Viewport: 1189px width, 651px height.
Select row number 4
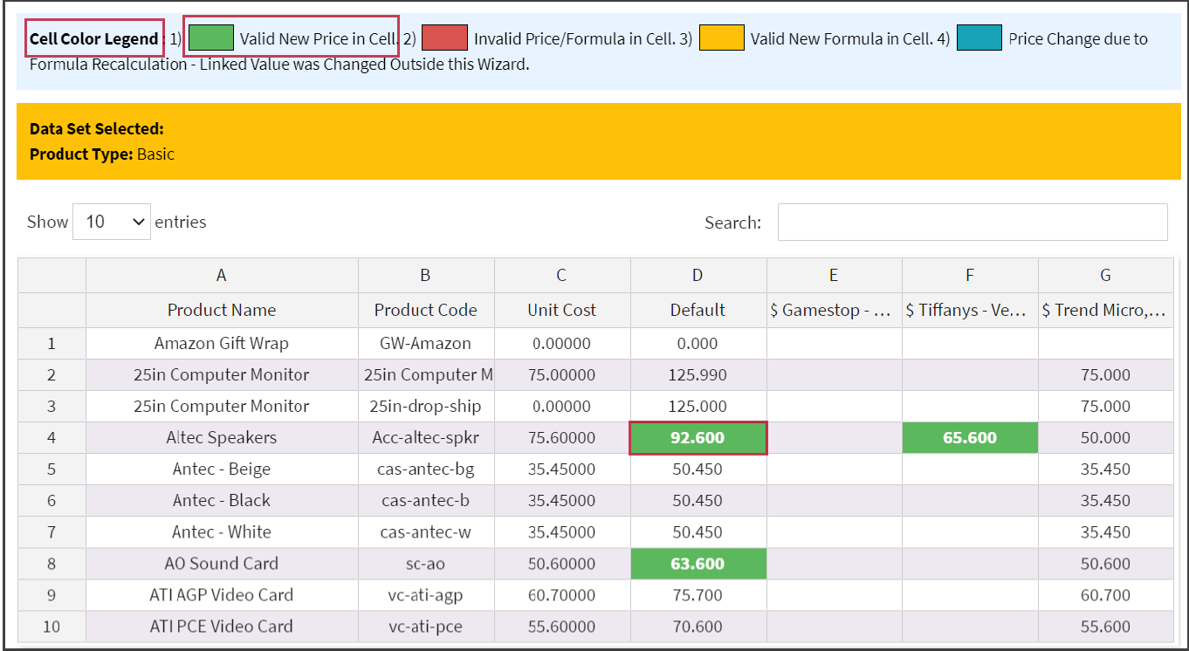pos(52,438)
